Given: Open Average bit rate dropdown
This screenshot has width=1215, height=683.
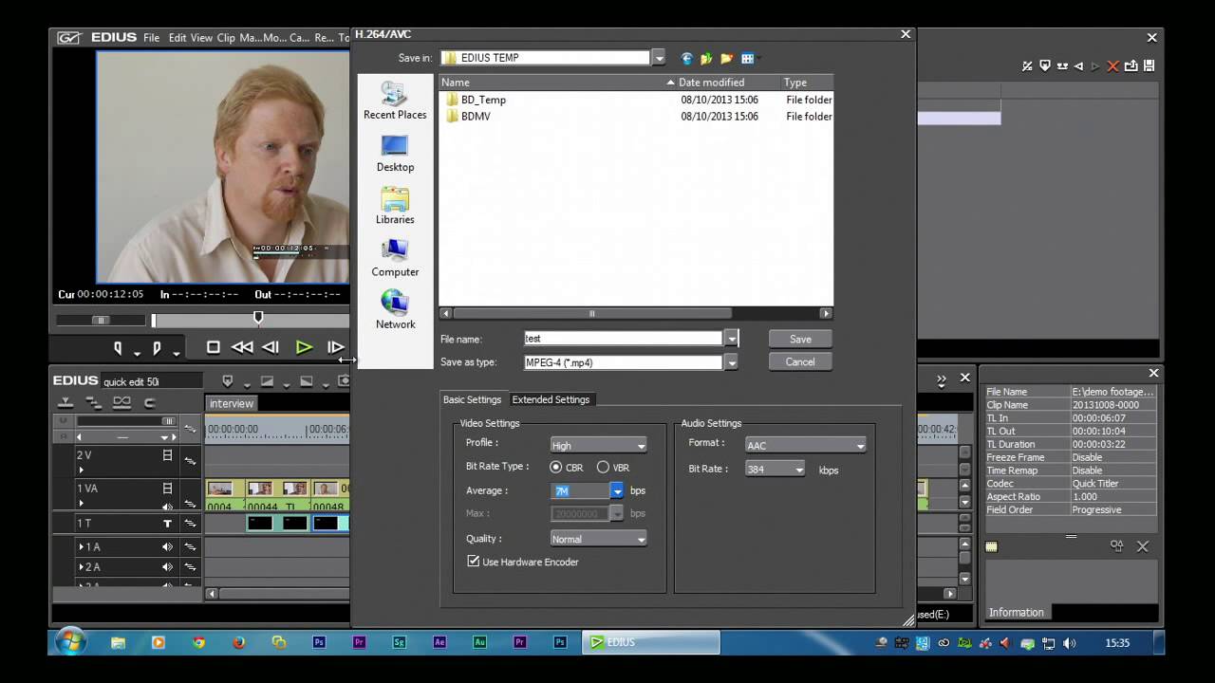Looking at the screenshot, I should (x=617, y=491).
